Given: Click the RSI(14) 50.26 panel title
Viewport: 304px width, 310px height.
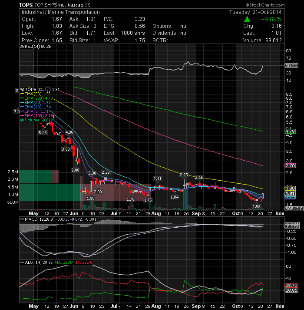Looking at the screenshot, I should (37, 47).
